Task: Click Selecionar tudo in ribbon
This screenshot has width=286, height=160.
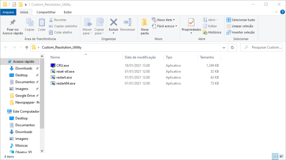Action: tap(241, 20)
